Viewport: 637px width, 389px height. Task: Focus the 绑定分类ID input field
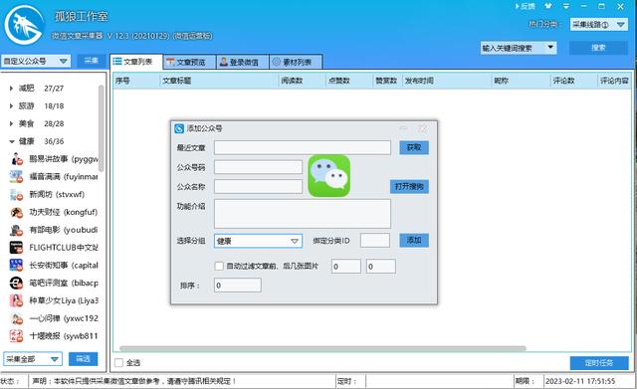coord(375,241)
